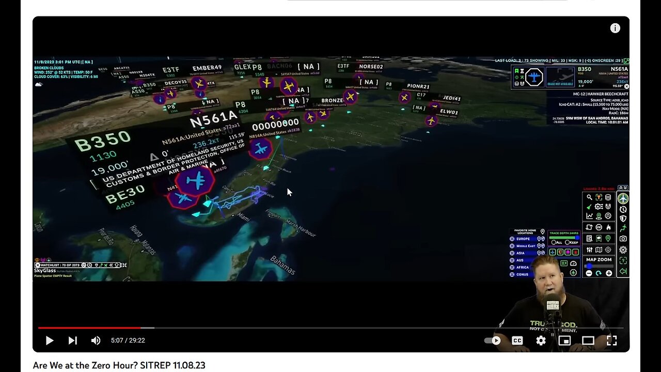Toggle the autoplay switch

[493, 340]
